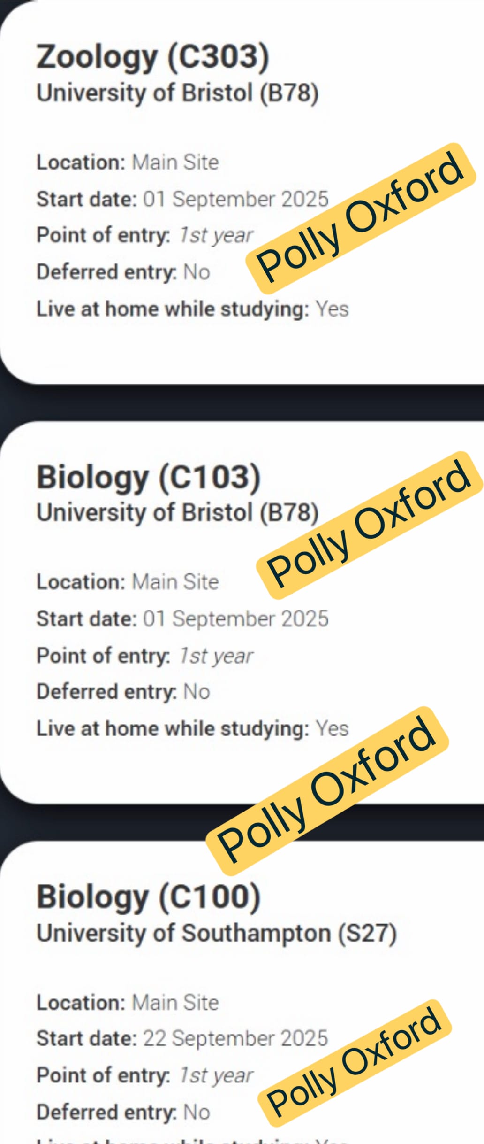
Task: Tap Polly Oxford label overlapping the dark card gap
Action: [x=327, y=790]
